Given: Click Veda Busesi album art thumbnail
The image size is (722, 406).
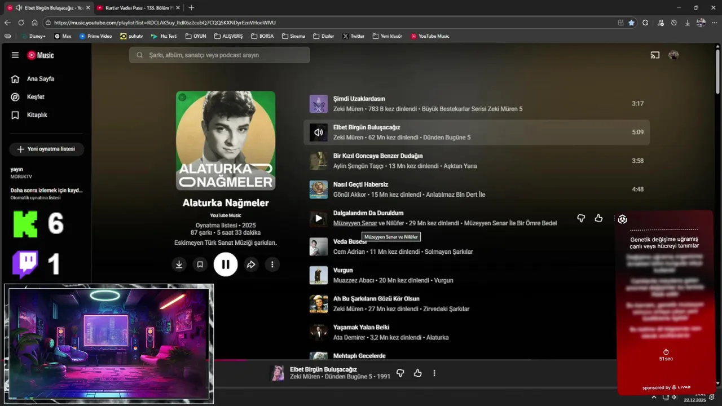Looking at the screenshot, I should click(x=319, y=246).
